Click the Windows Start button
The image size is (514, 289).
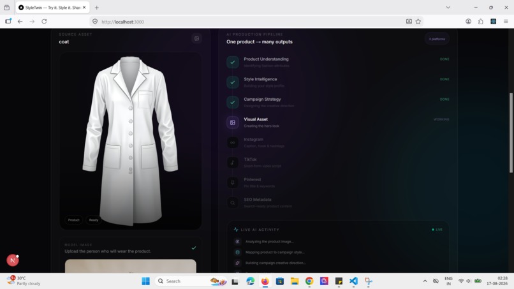(x=145, y=281)
